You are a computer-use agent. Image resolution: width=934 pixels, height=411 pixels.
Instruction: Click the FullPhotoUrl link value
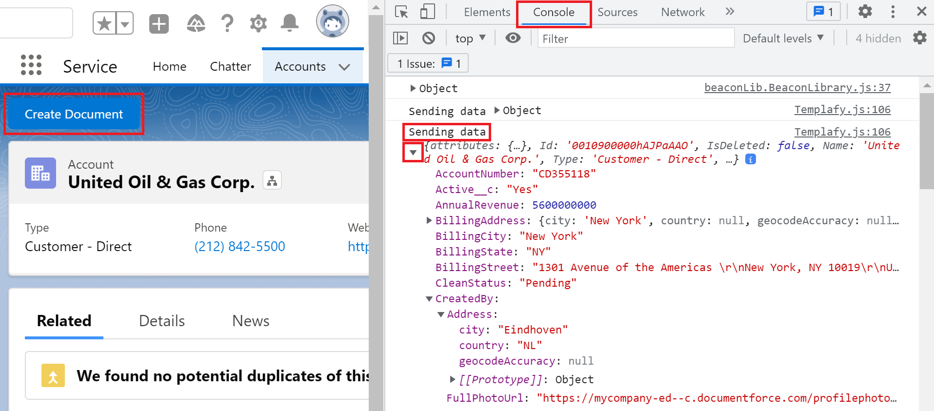coord(717,398)
